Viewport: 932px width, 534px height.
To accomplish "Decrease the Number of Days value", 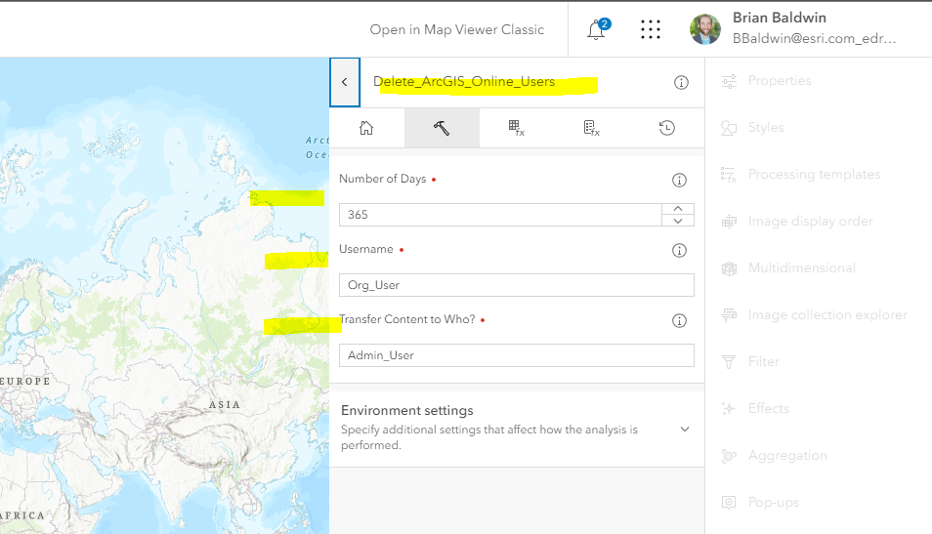I will pos(678,221).
